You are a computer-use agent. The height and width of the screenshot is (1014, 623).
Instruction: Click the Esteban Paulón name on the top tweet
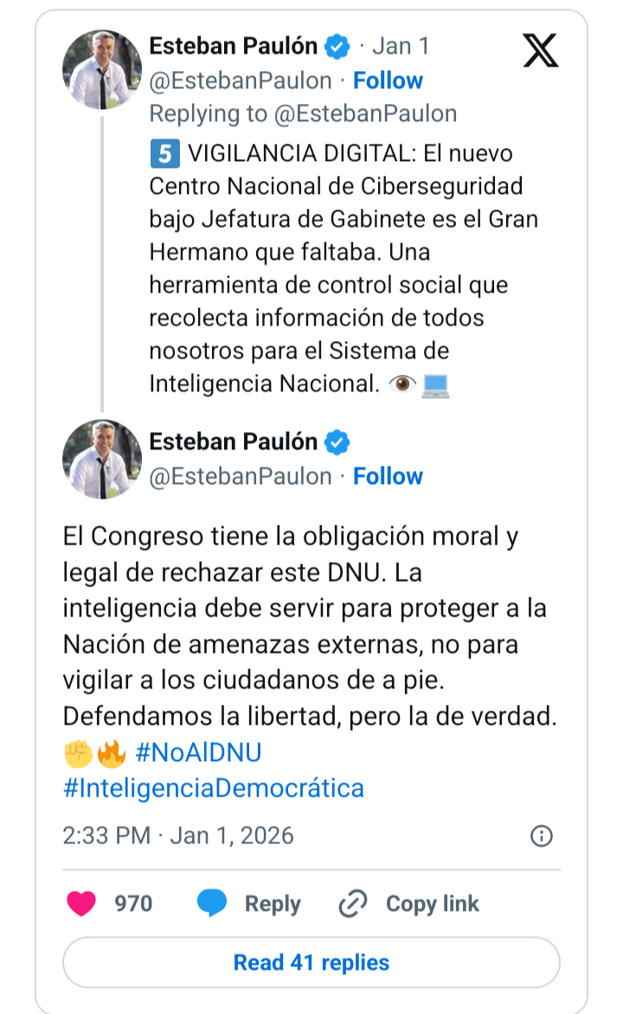tap(234, 46)
